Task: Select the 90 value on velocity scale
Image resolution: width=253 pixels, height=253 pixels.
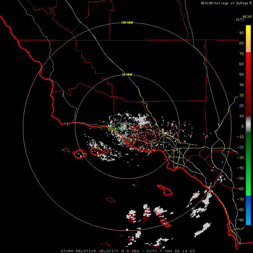Action: click(241, 33)
